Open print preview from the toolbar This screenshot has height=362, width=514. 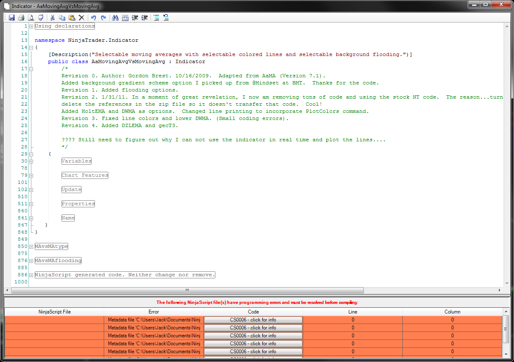click(x=31, y=18)
